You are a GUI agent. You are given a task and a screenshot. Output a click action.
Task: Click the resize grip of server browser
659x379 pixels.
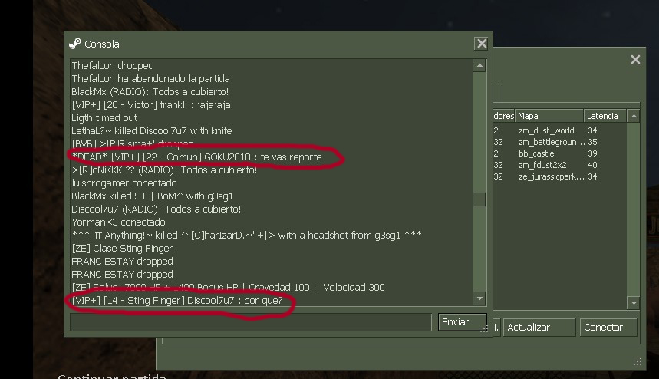point(638,362)
